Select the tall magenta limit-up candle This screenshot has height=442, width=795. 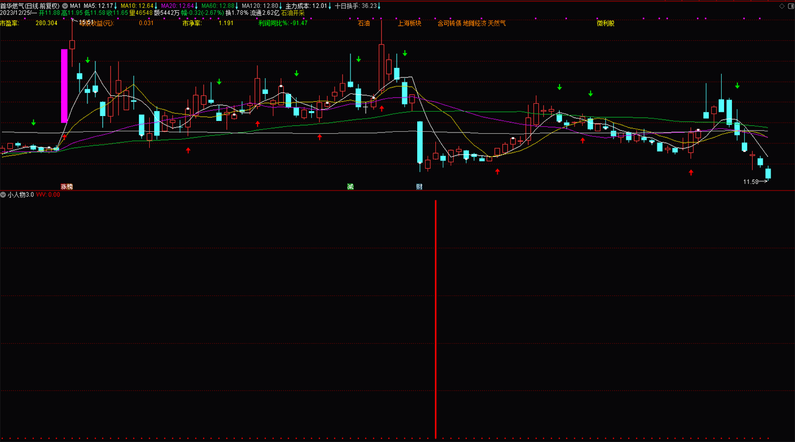point(64,86)
